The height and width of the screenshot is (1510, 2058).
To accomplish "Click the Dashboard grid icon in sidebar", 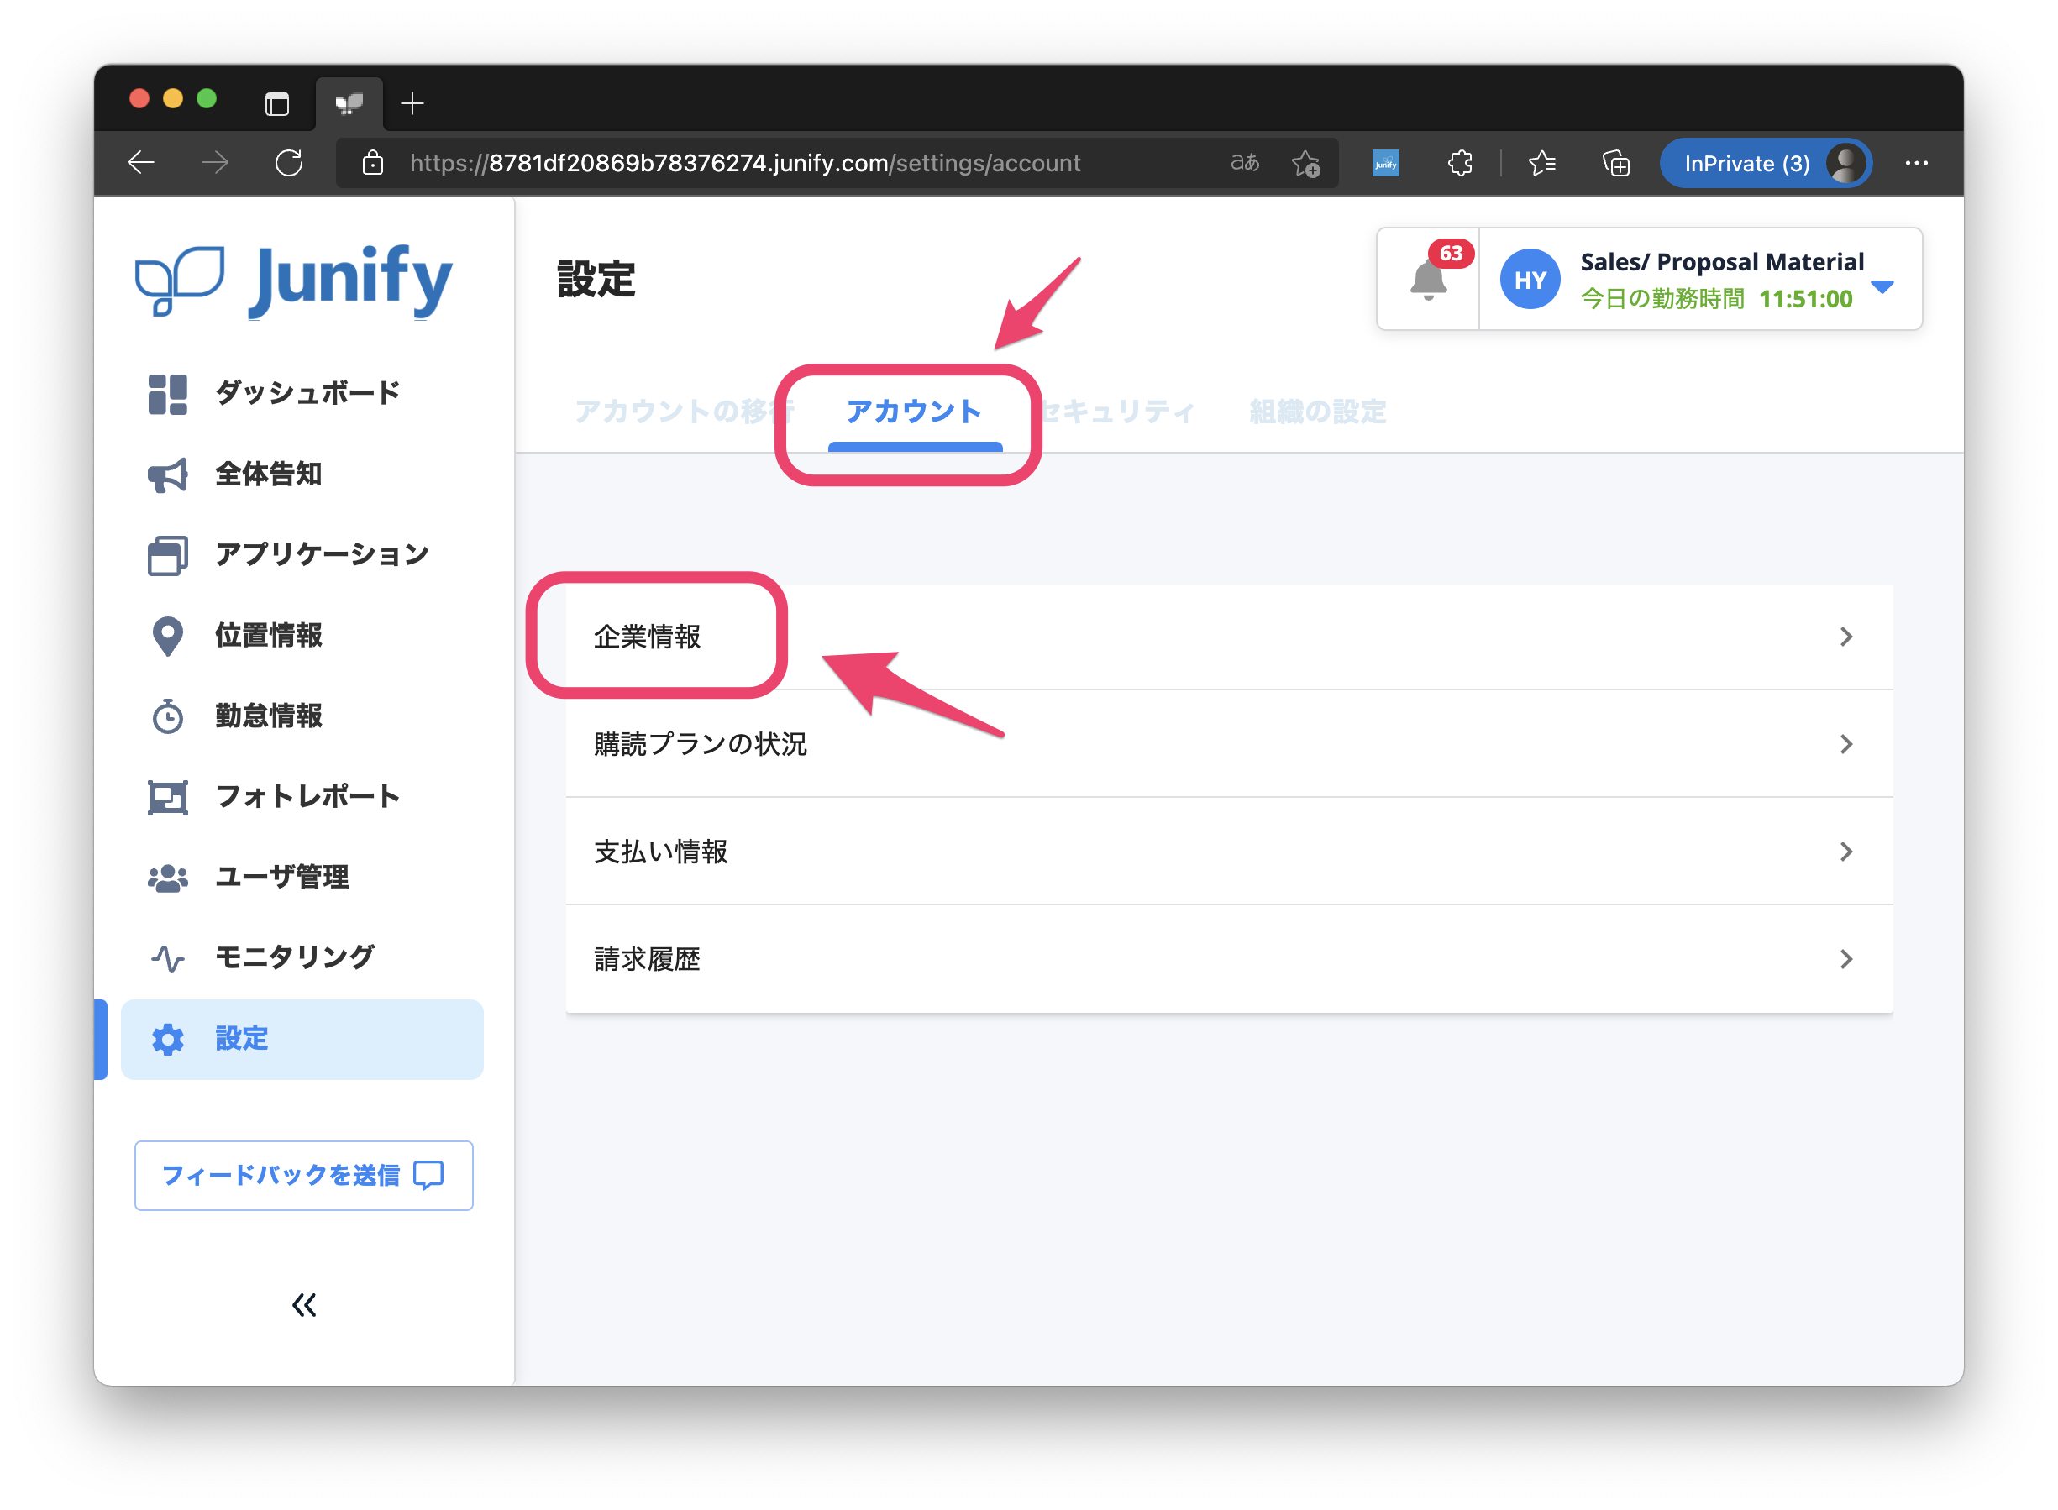I will coord(167,394).
